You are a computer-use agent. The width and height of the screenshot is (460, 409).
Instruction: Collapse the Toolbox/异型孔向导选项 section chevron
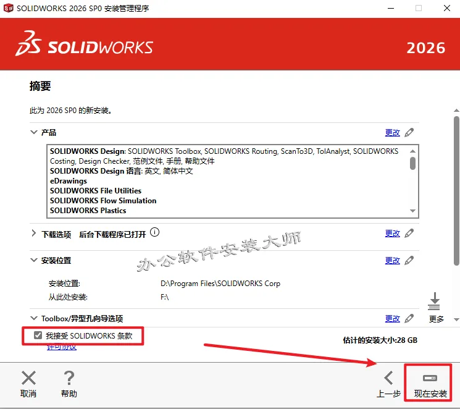[x=34, y=318]
